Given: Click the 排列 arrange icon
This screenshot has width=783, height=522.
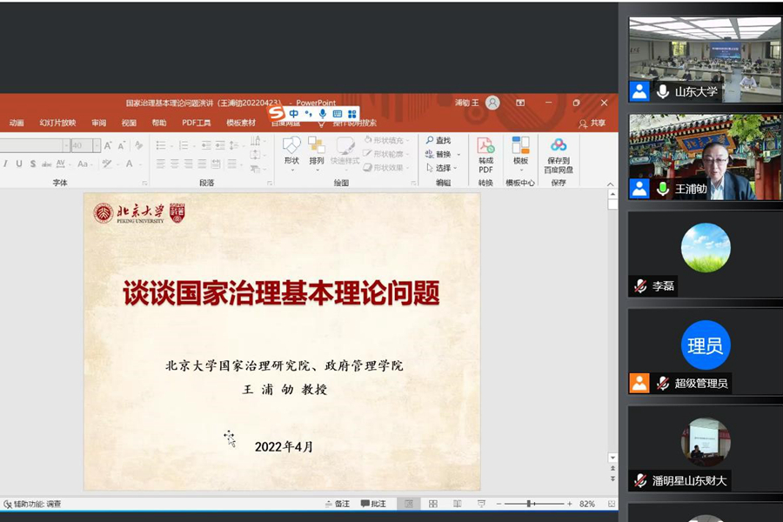Looking at the screenshot, I should pyautogui.click(x=316, y=149).
